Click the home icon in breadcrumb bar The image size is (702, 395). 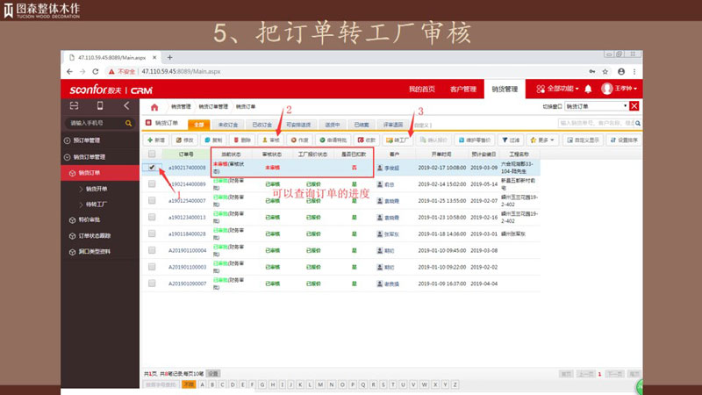pyautogui.click(x=154, y=106)
